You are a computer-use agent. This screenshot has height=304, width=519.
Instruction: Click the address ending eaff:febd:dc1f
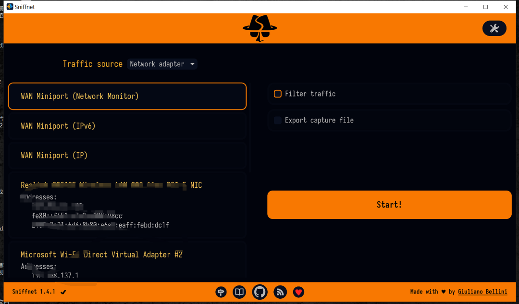100,225
